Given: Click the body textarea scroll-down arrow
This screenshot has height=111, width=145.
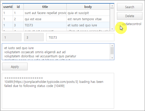Looking at the screenshot, I should click(112, 58).
